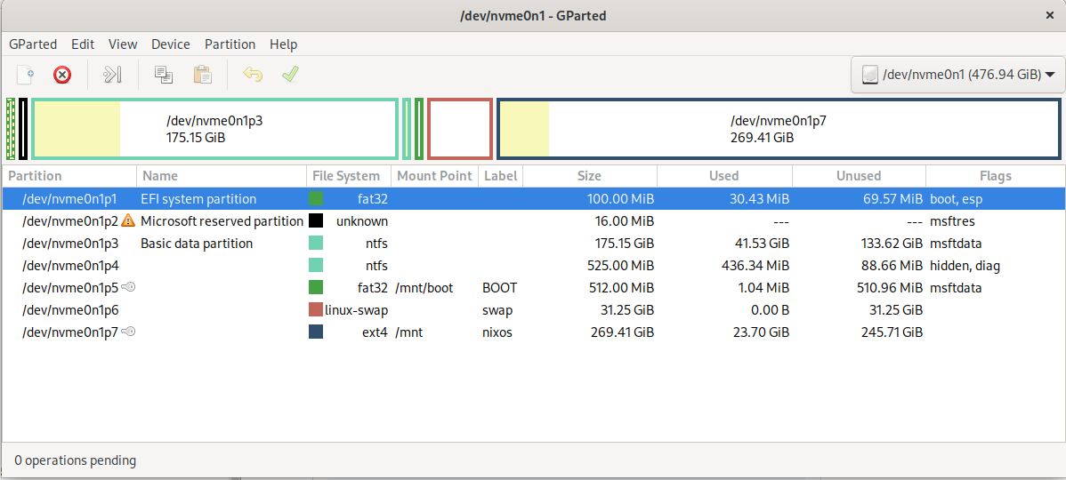Click the '0 operations pending' status text
1066x480 pixels.
coord(76,460)
